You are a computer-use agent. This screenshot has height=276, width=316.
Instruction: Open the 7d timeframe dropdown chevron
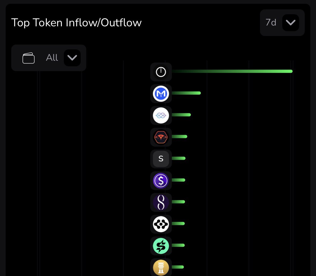click(291, 23)
